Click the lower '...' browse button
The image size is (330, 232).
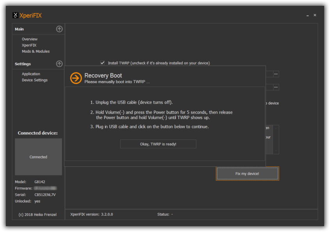[x=276, y=87]
